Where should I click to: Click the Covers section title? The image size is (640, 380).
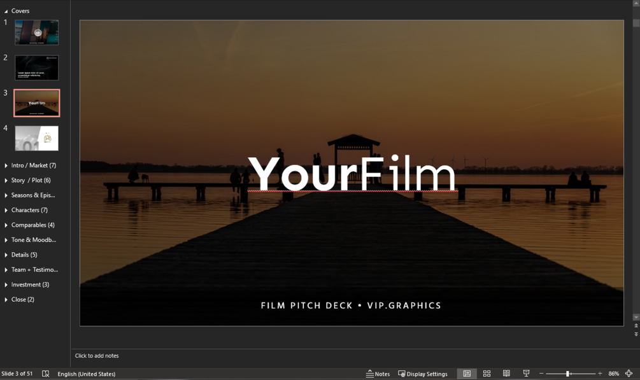[x=20, y=11]
